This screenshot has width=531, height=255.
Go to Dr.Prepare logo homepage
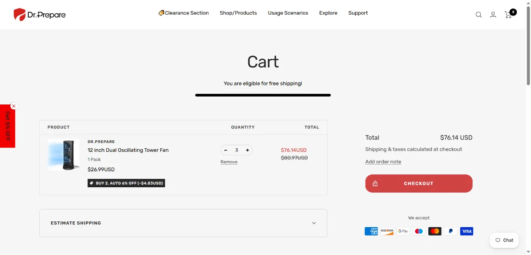[39, 15]
